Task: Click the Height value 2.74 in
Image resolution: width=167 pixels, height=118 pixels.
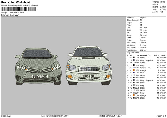Action: tap(163, 7)
